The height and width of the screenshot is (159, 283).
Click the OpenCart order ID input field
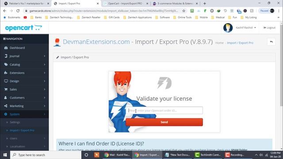pyautogui.click(x=164, y=110)
